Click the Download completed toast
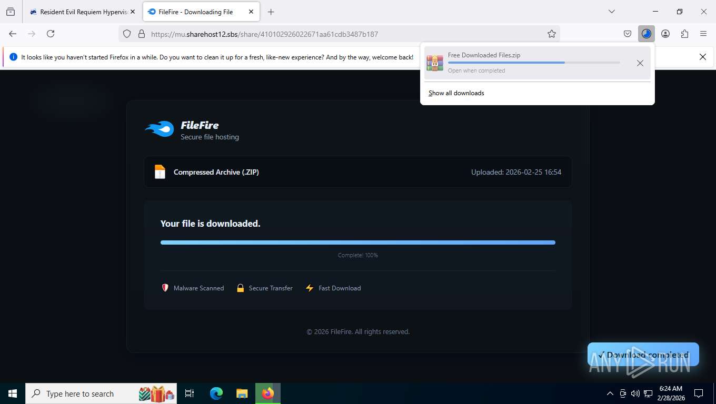 coord(643,355)
